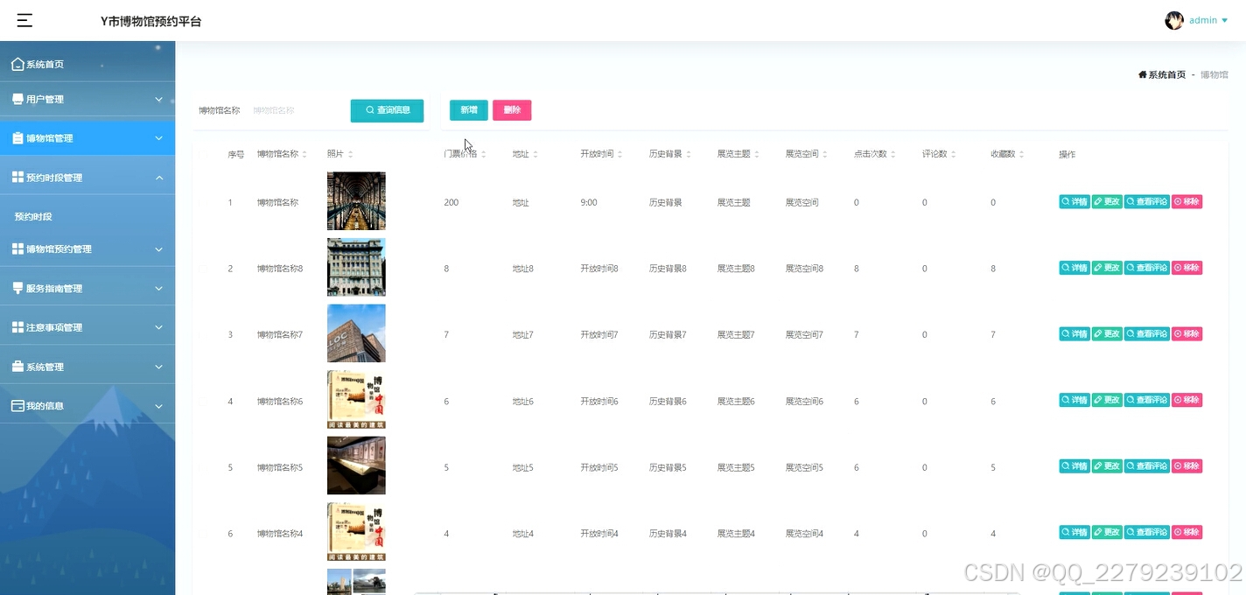Click the admin avatar picture
Image resolution: width=1246 pixels, height=595 pixels.
pyautogui.click(x=1174, y=20)
